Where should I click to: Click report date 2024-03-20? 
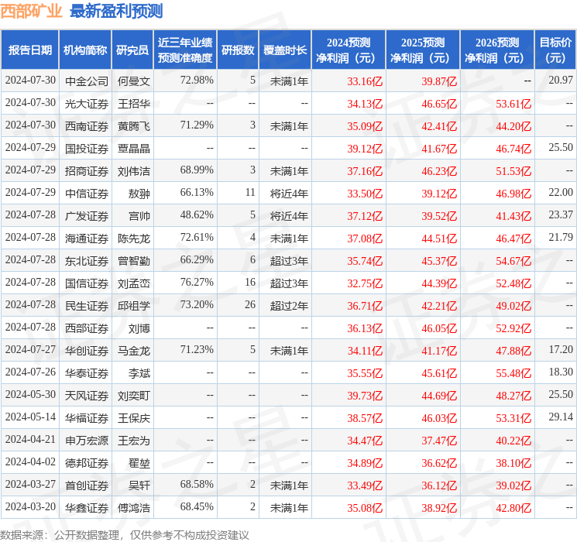coord(30,506)
